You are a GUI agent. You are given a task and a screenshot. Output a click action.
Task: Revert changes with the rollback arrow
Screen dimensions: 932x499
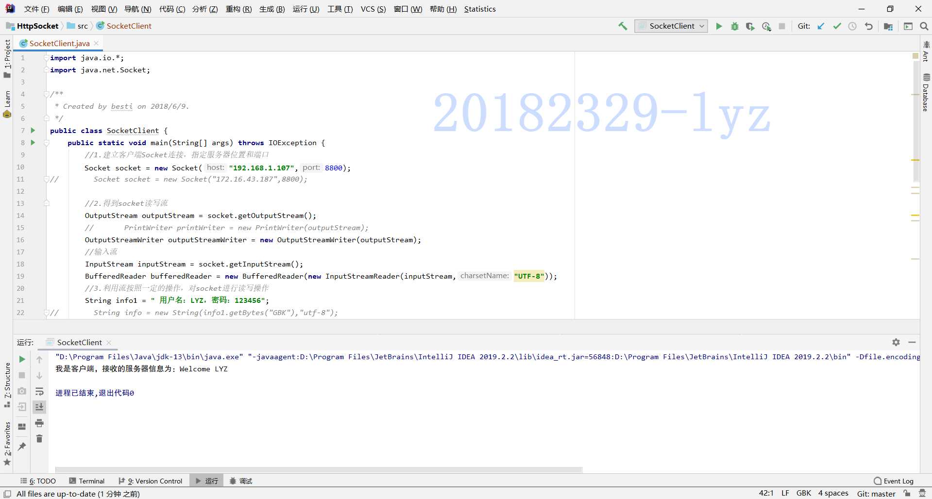(869, 26)
